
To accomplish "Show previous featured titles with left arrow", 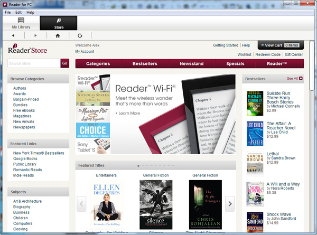I will click(82, 203).
